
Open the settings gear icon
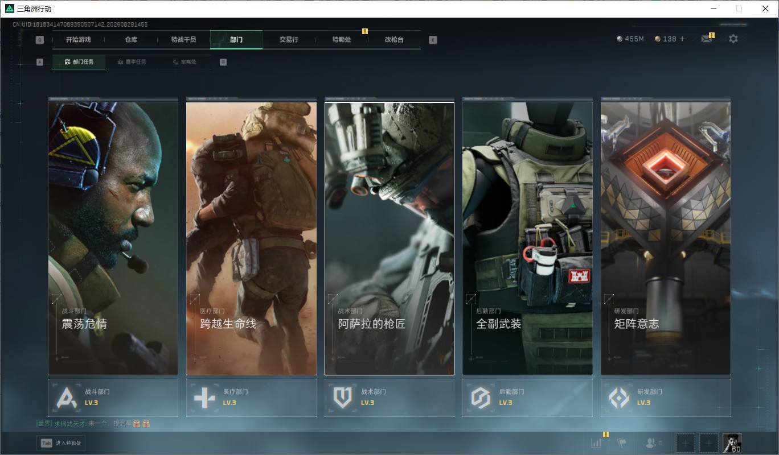point(733,39)
